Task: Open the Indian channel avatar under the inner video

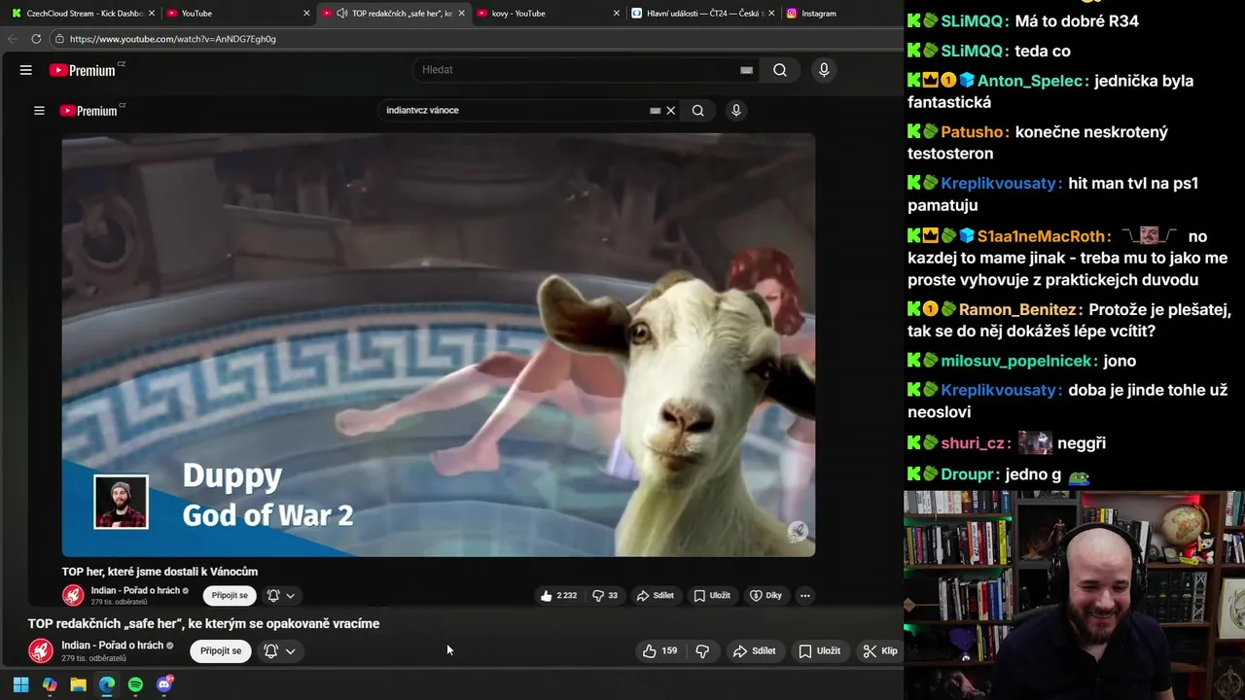Action: point(73,595)
